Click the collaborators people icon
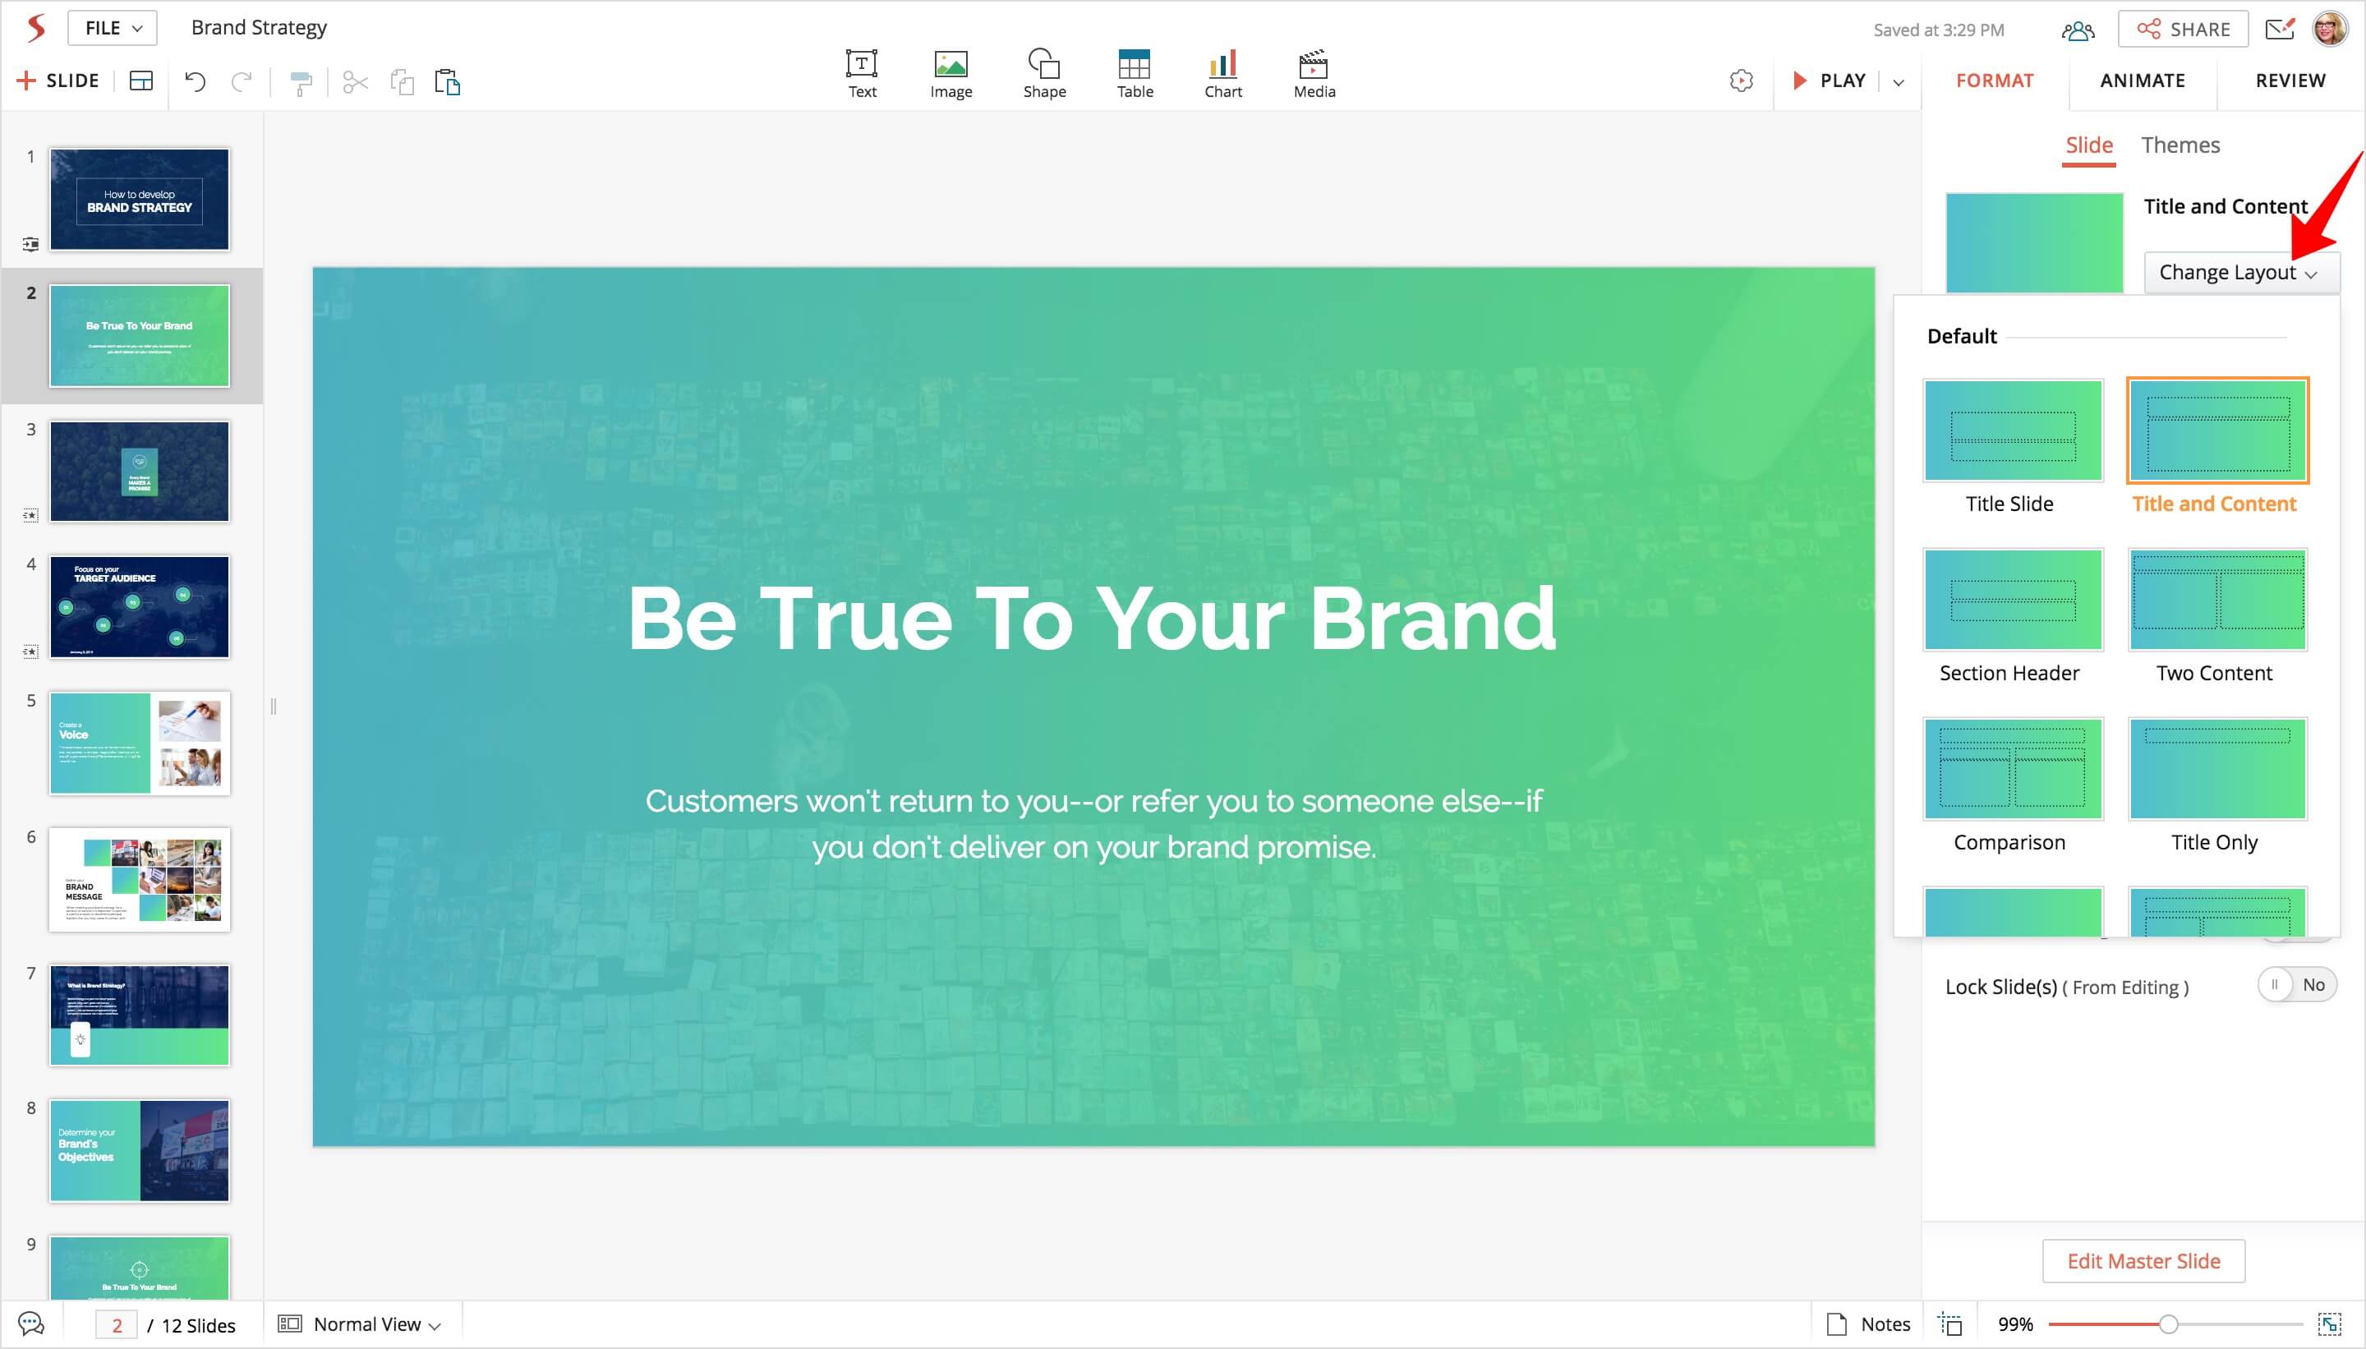Viewport: 2366px width, 1349px height. pos(2078,30)
